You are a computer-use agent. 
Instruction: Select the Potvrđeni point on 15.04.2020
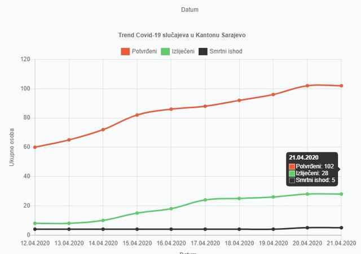coord(137,115)
